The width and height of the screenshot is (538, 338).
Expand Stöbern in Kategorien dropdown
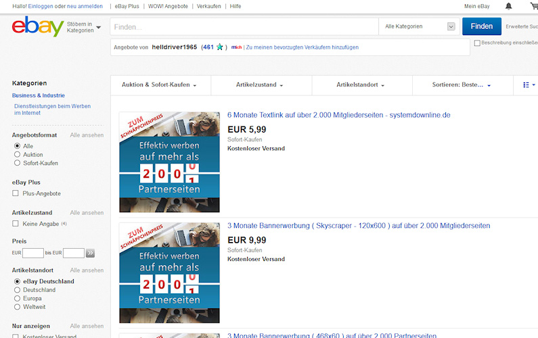(84, 27)
